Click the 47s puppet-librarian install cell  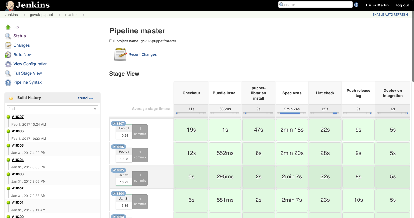pos(258,130)
